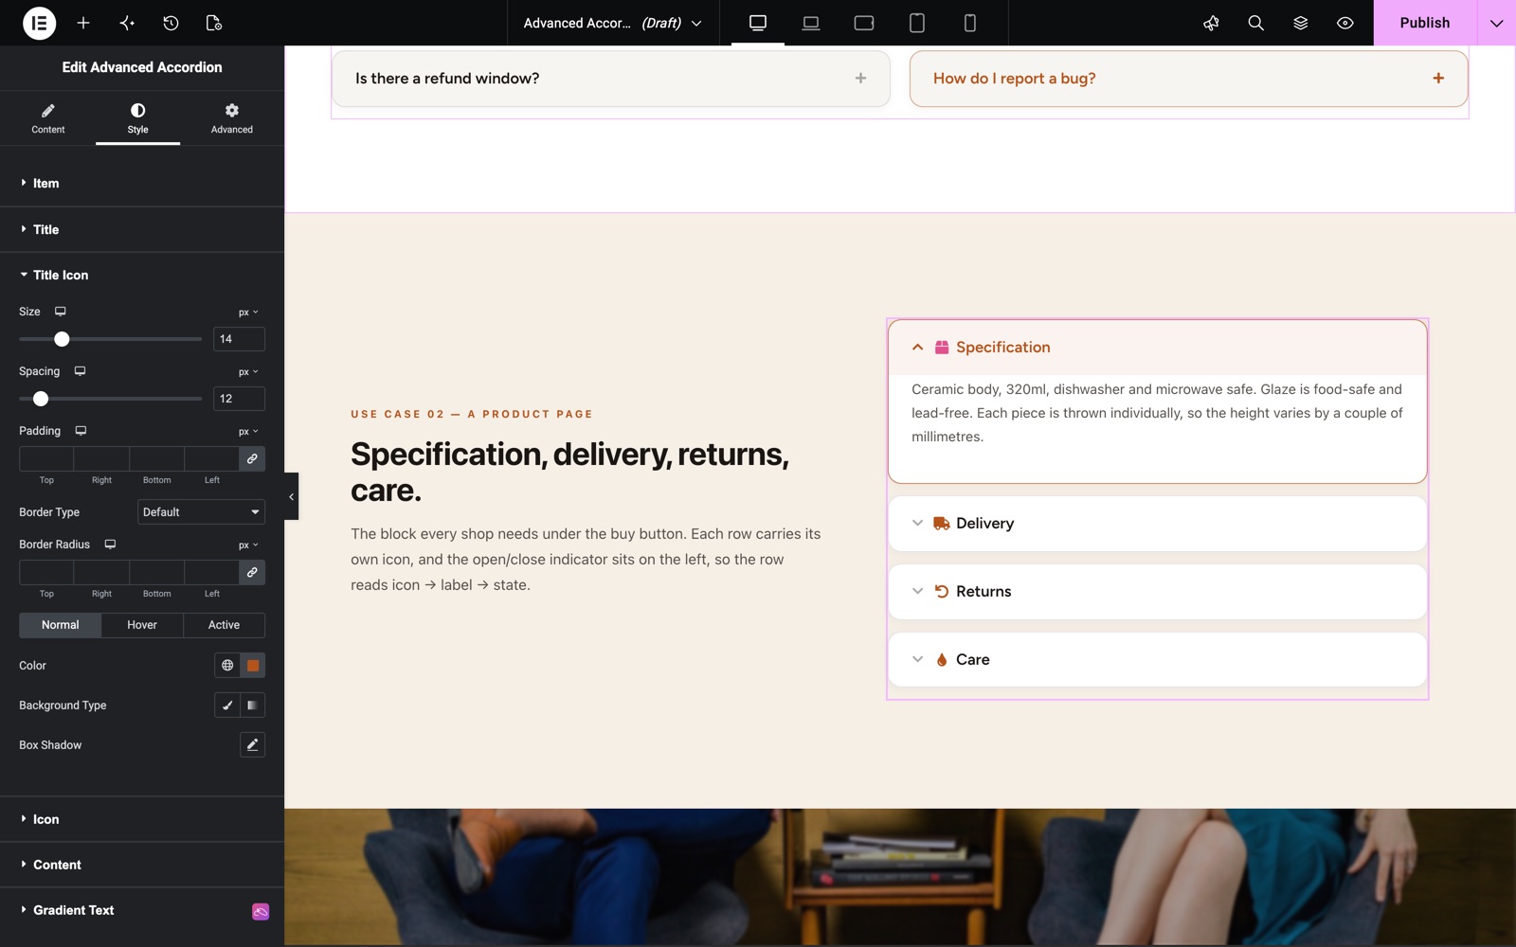This screenshot has height=947, width=1516.
Task: Switch to laptop responsive view
Action: click(811, 23)
